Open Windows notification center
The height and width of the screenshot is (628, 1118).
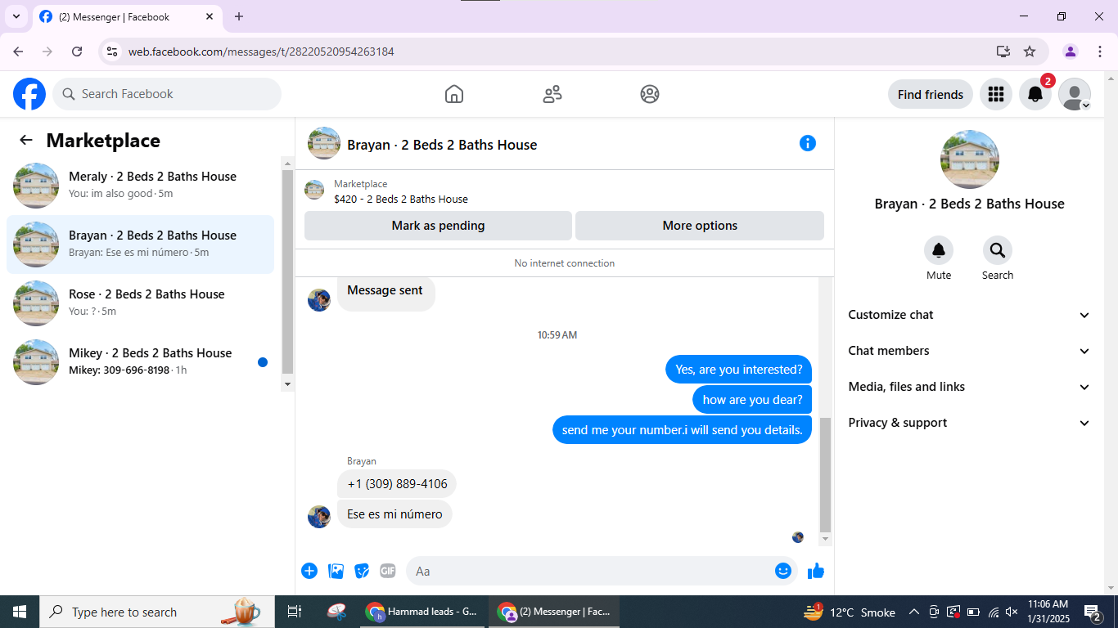pyautogui.click(x=1093, y=612)
